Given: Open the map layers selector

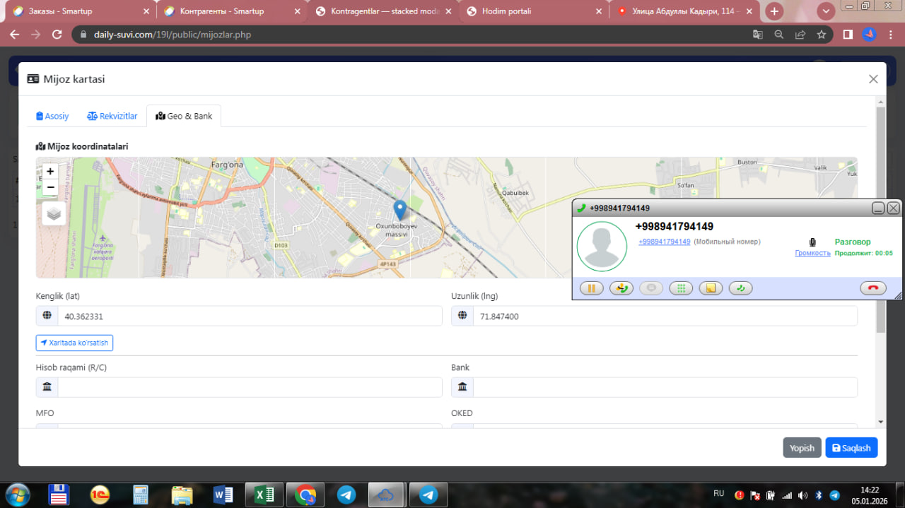Looking at the screenshot, I should (x=54, y=213).
